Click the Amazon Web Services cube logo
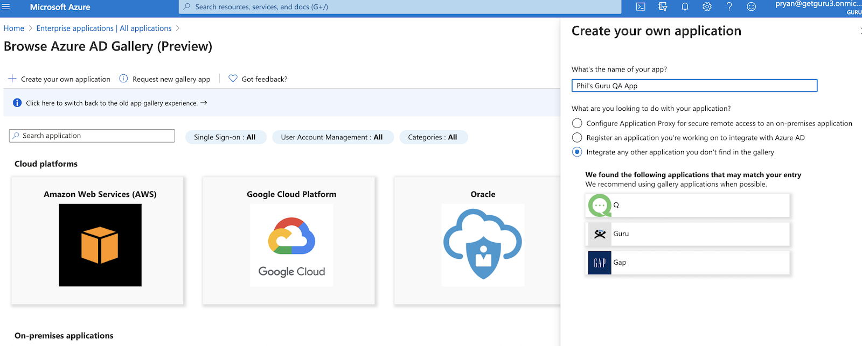Image resolution: width=862 pixels, height=346 pixels. pyautogui.click(x=100, y=245)
